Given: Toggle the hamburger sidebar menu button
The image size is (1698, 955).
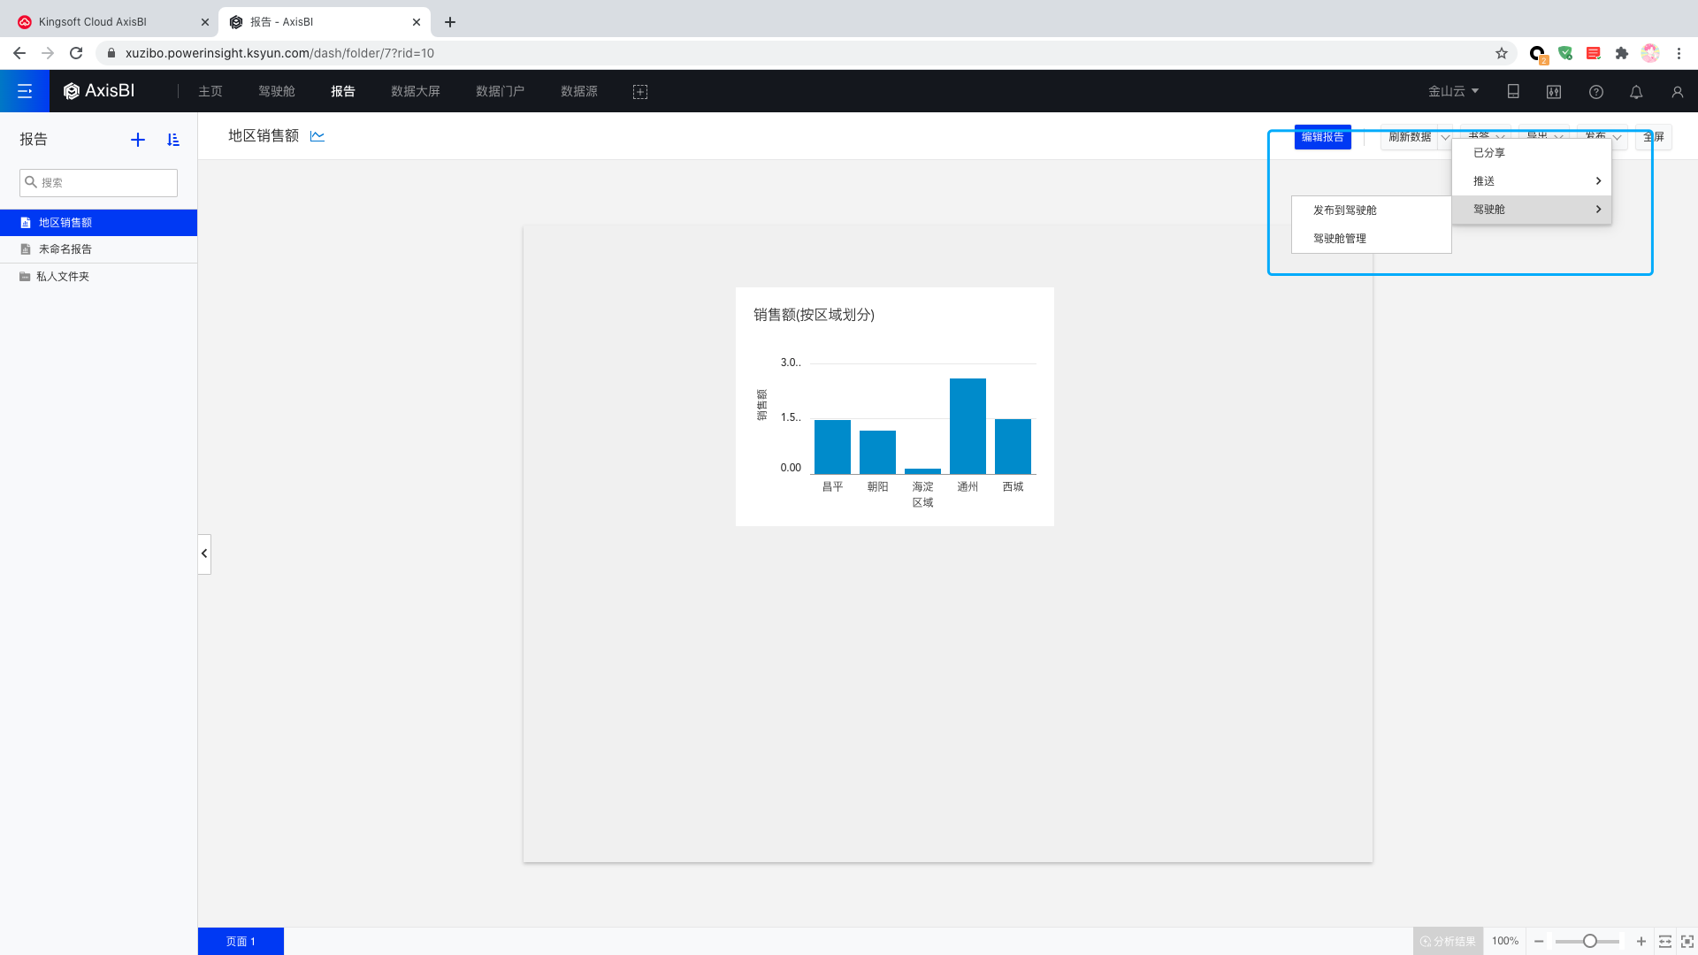Looking at the screenshot, I should click(x=25, y=91).
